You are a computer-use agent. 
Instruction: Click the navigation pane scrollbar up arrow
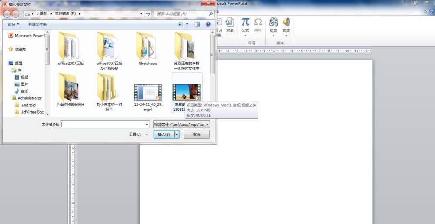pos(47,32)
